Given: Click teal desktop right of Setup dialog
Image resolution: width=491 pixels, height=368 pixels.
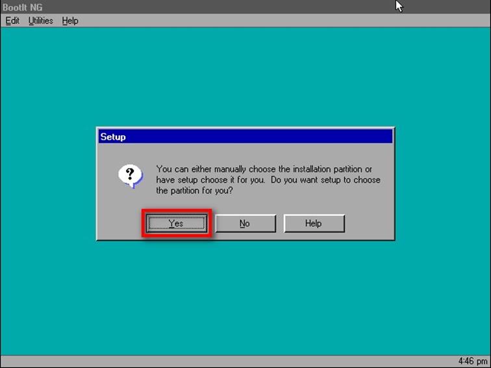Looking at the screenshot, I should (442, 185).
